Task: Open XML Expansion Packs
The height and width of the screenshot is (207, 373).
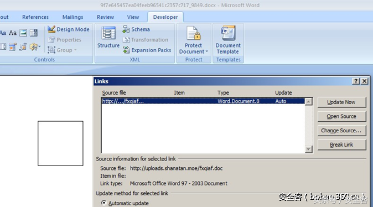Action: [147, 50]
